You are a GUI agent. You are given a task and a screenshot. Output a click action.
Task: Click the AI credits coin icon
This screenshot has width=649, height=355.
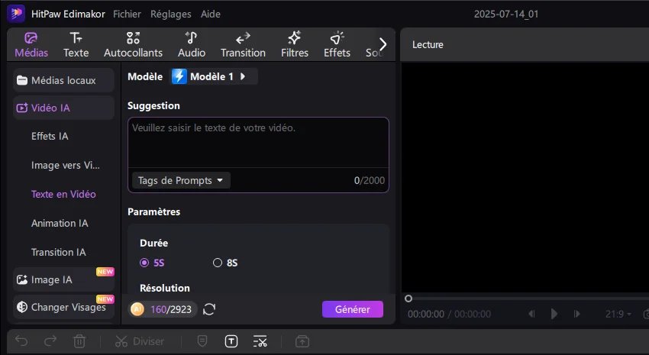137,309
